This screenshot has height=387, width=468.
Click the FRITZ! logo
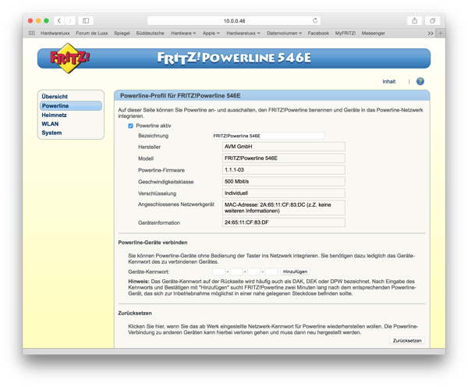click(x=69, y=58)
